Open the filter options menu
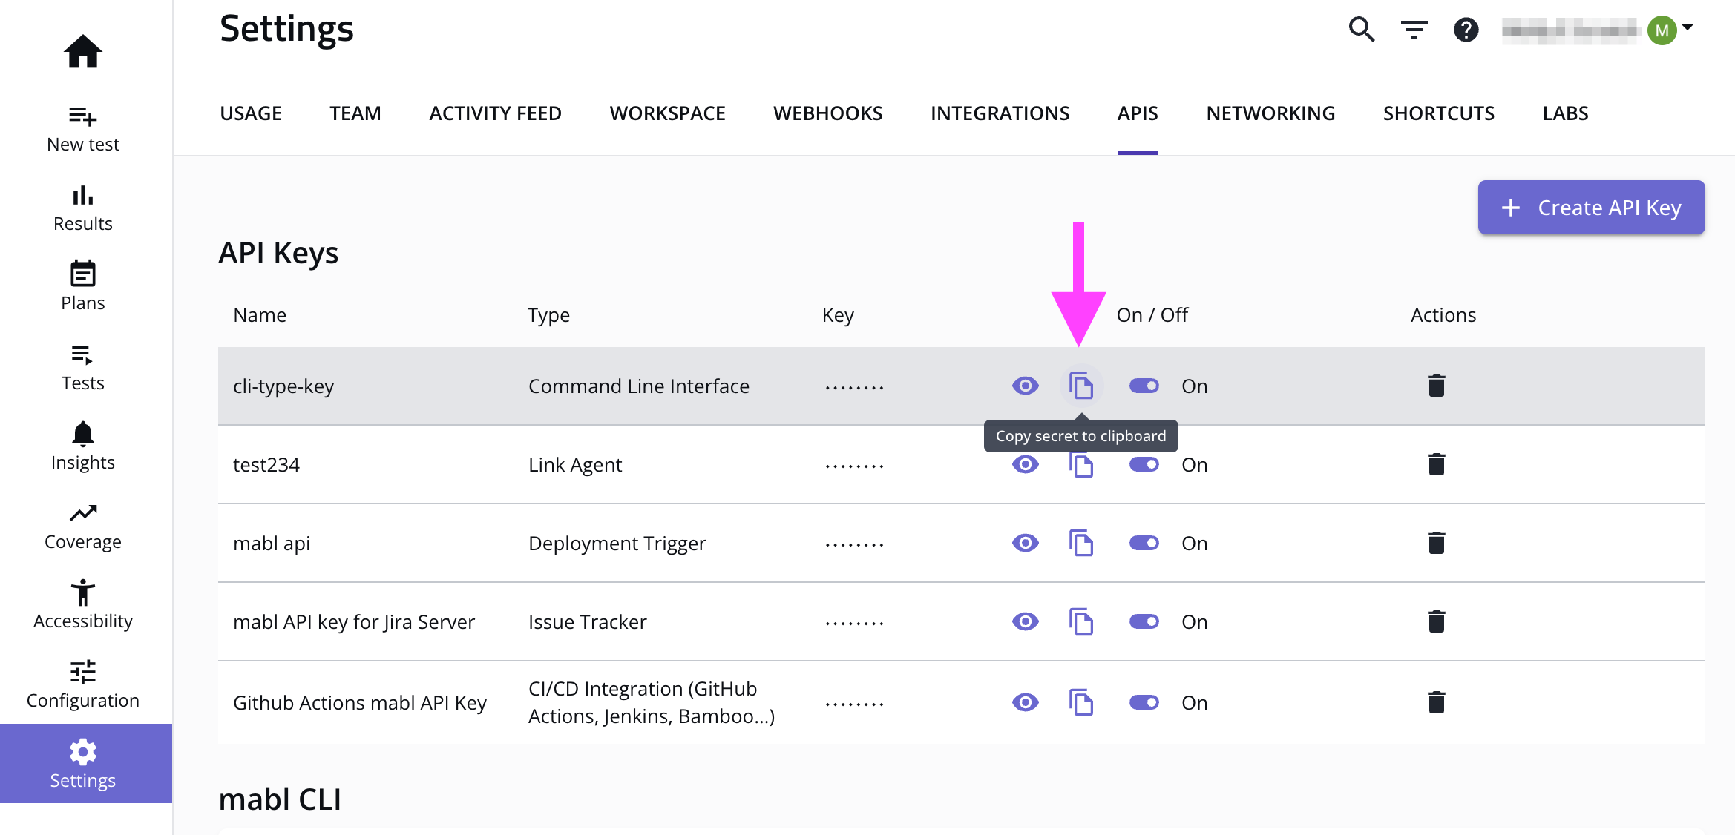The width and height of the screenshot is (1735, 835). tap(1414, 30)
